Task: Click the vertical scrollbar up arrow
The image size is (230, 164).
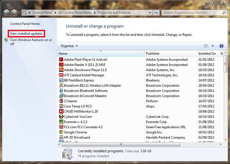Action: point(226,53)
